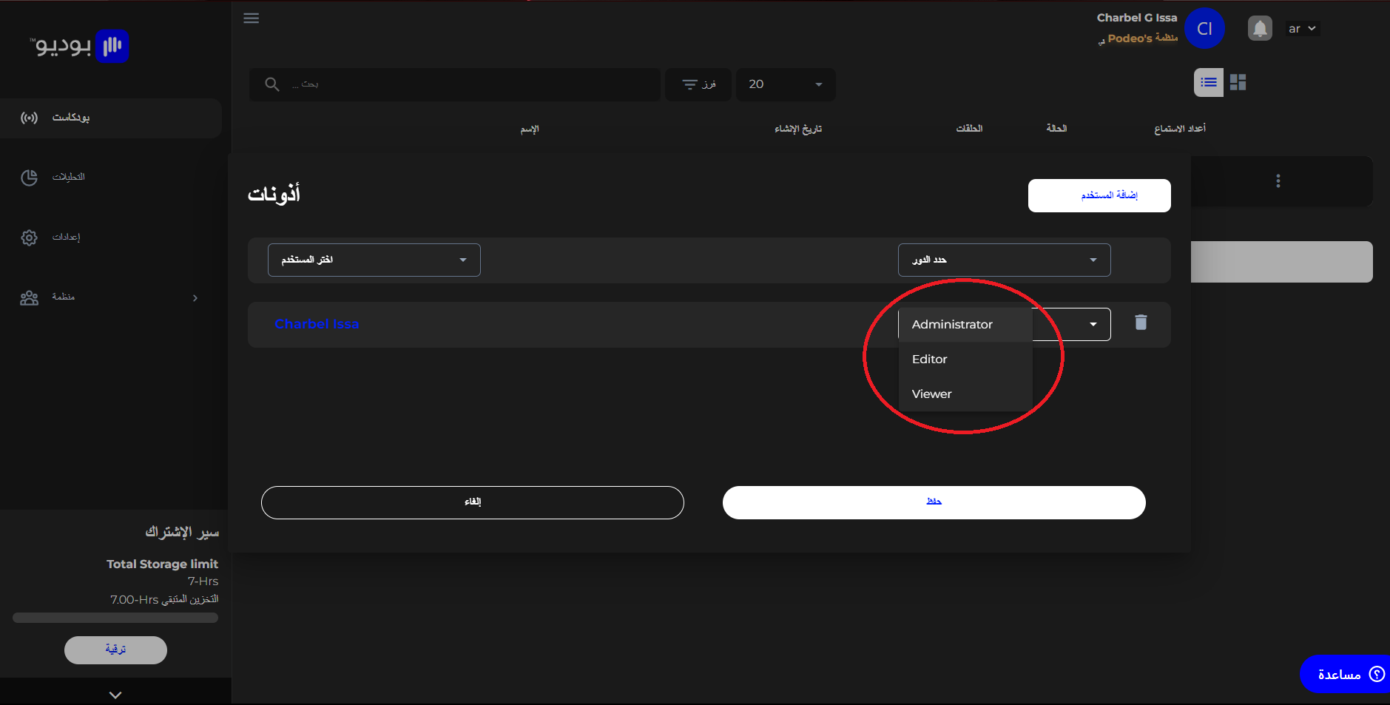Switch to list view icon
Screen dimensions: 1390x705
click(x=1209, y=82)
